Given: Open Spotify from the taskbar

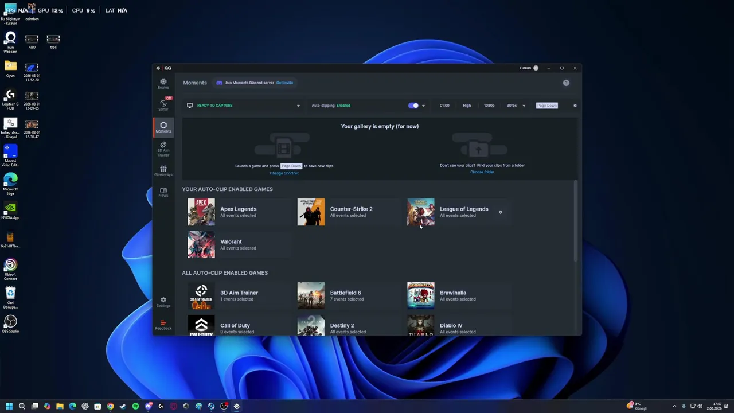Looking at the screenshot, I should pos(135,406).
